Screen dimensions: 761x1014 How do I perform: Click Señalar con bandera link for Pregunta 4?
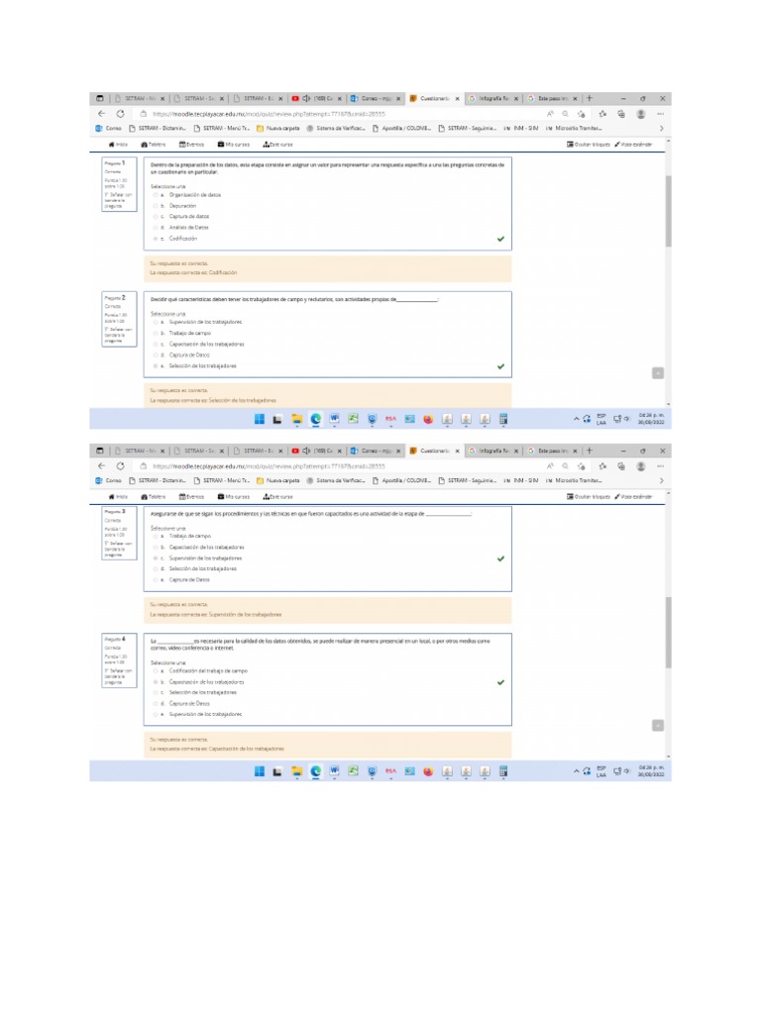coord(119,676)
